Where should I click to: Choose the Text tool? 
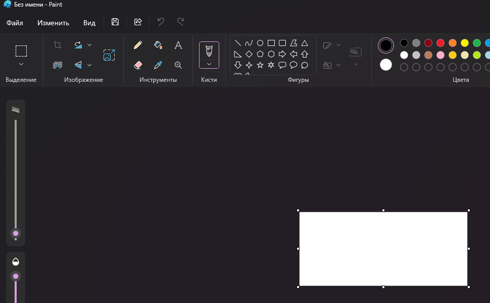(178, 45)
